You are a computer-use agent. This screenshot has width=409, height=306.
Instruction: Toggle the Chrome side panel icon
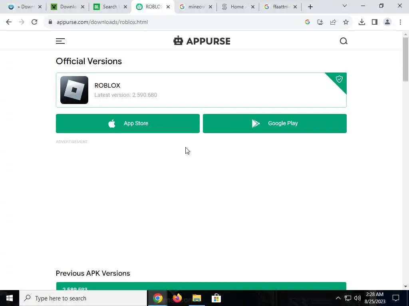point(375,22)
